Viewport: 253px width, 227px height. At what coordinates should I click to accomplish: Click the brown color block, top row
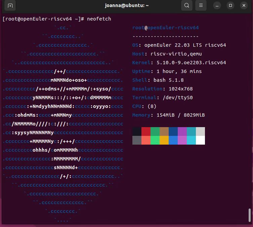click(164, 131)
